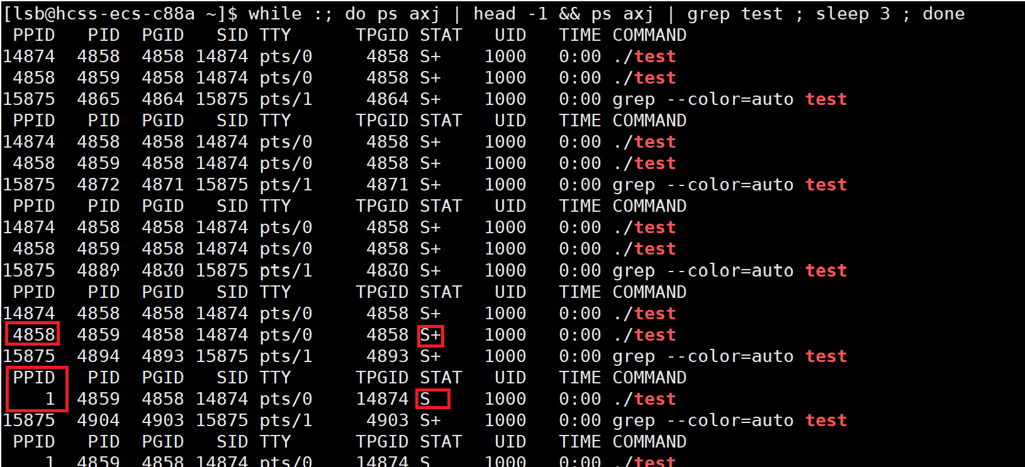The image size is (1025, 467).
Task: Click UID 1000 in the PID 4904 row
Action: point(505,420)
